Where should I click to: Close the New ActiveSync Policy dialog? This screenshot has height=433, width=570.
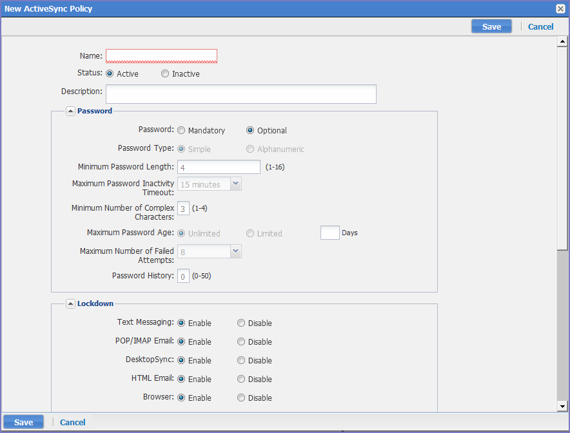point(560,8)
